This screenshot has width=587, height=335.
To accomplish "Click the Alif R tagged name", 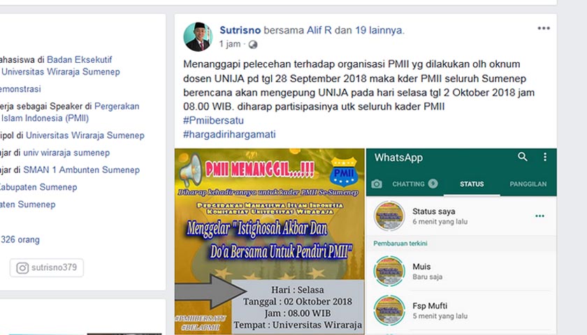I will click(x=319, y=30).
